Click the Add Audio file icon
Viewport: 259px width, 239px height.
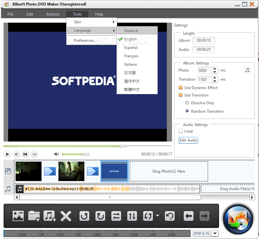(x=50, y=216)
